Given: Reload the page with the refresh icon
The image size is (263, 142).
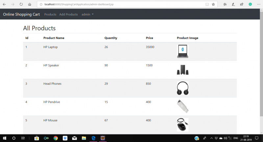Looking at the screenshot, I should (21, 4).
